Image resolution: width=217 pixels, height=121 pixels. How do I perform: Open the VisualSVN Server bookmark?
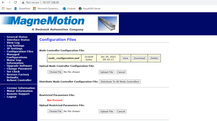(90, 9)
